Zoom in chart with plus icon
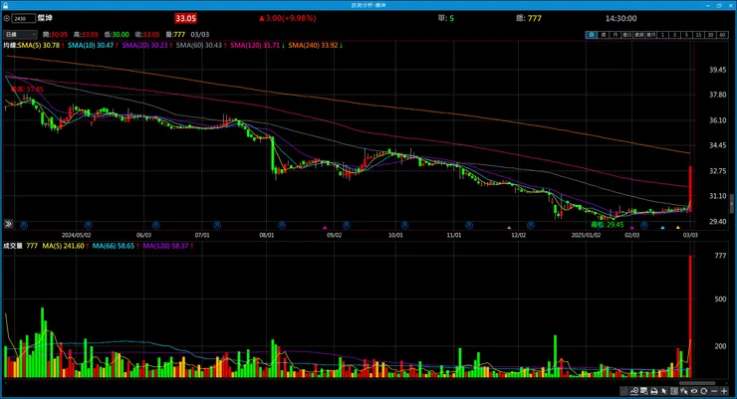This screenshot has height=399, width=737. coord(724,391)
